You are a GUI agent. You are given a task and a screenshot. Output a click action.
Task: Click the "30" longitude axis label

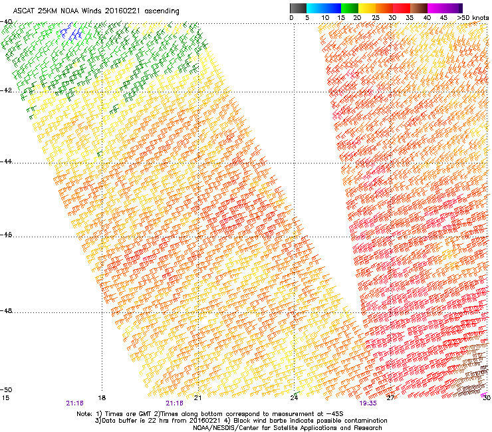tap(487, 398)
